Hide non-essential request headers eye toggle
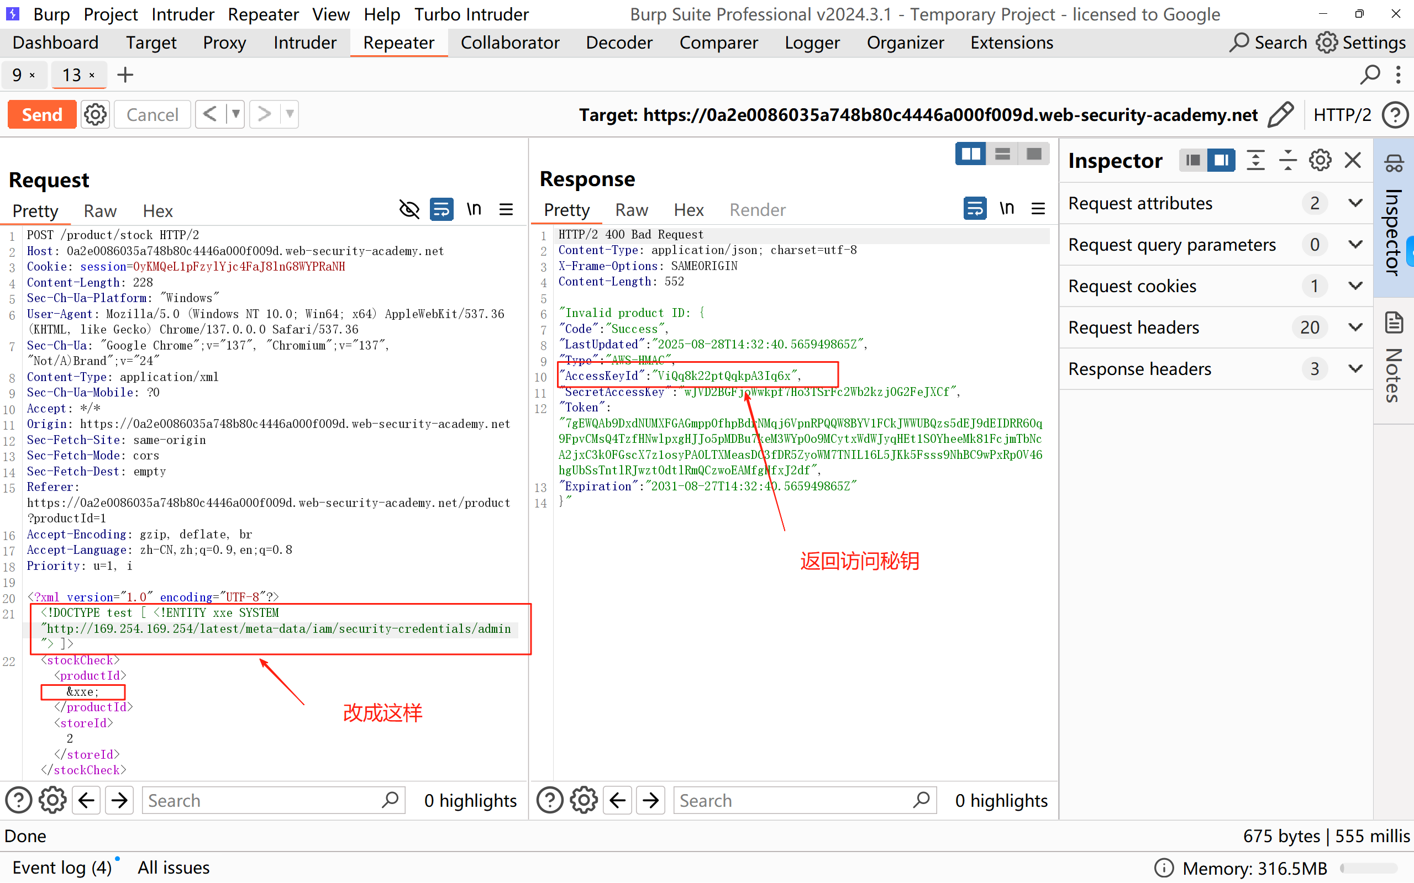The image size is (1414, 883). pyautogui.click(x=409, y=209)
